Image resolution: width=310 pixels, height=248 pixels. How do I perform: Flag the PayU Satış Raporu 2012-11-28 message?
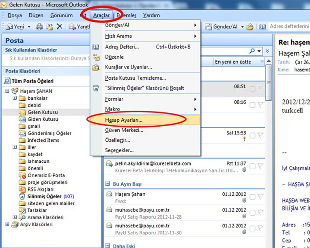(x=260, y=213)
